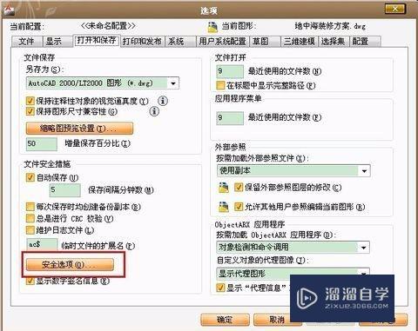Click drawing icon beside 保留外部参照图层的修改
418x331 pixels.
click(x=224, y=188)
